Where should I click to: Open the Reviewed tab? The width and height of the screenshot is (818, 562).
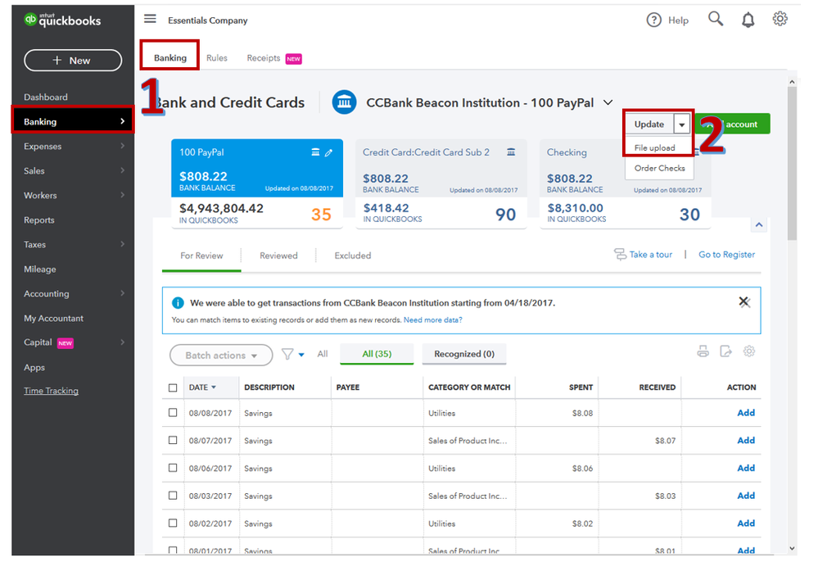pos(278,256)
